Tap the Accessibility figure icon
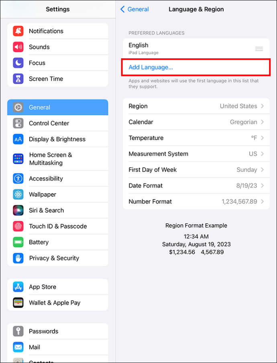Image resolution: width=277 pixels, height=363 pixels. pos(18,179)
